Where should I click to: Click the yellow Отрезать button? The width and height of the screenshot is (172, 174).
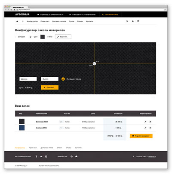pos(50,87)
